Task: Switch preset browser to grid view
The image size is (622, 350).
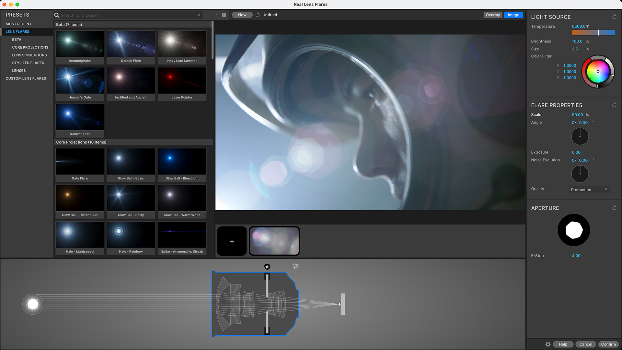Action: point(224,15)
